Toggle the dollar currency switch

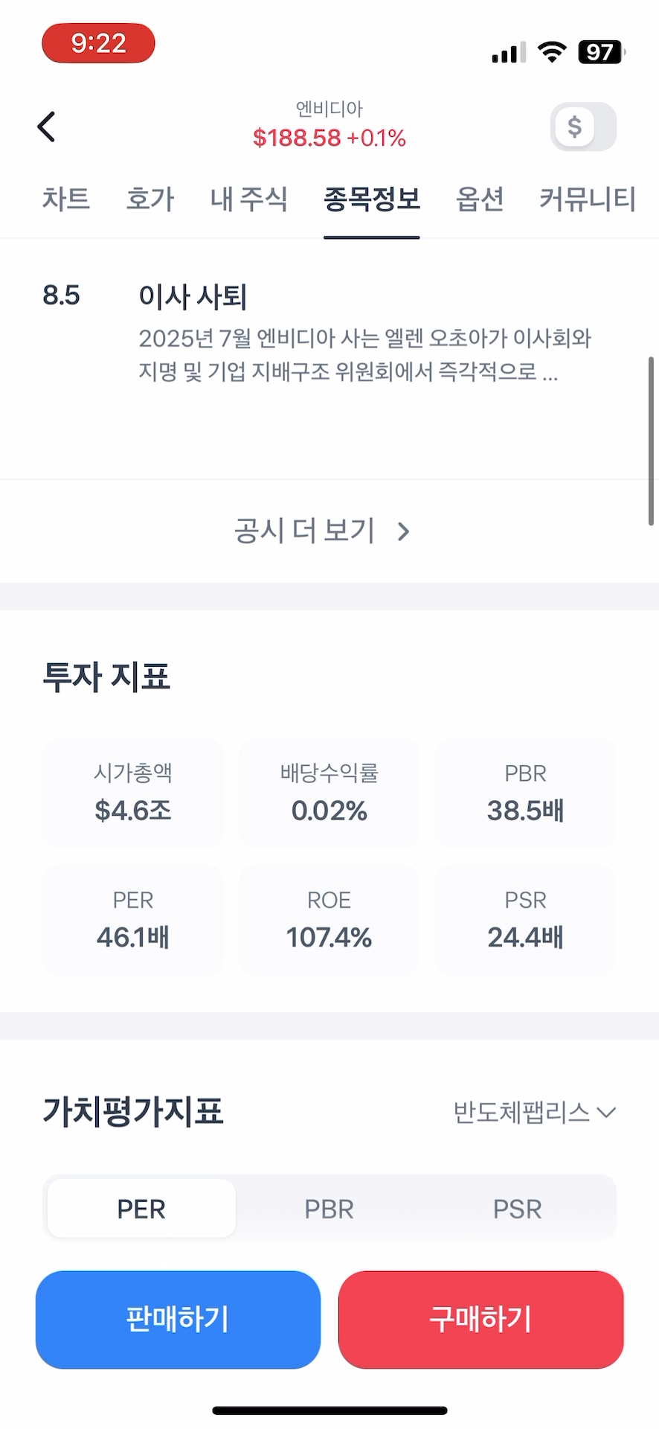(x=583, y=127)
